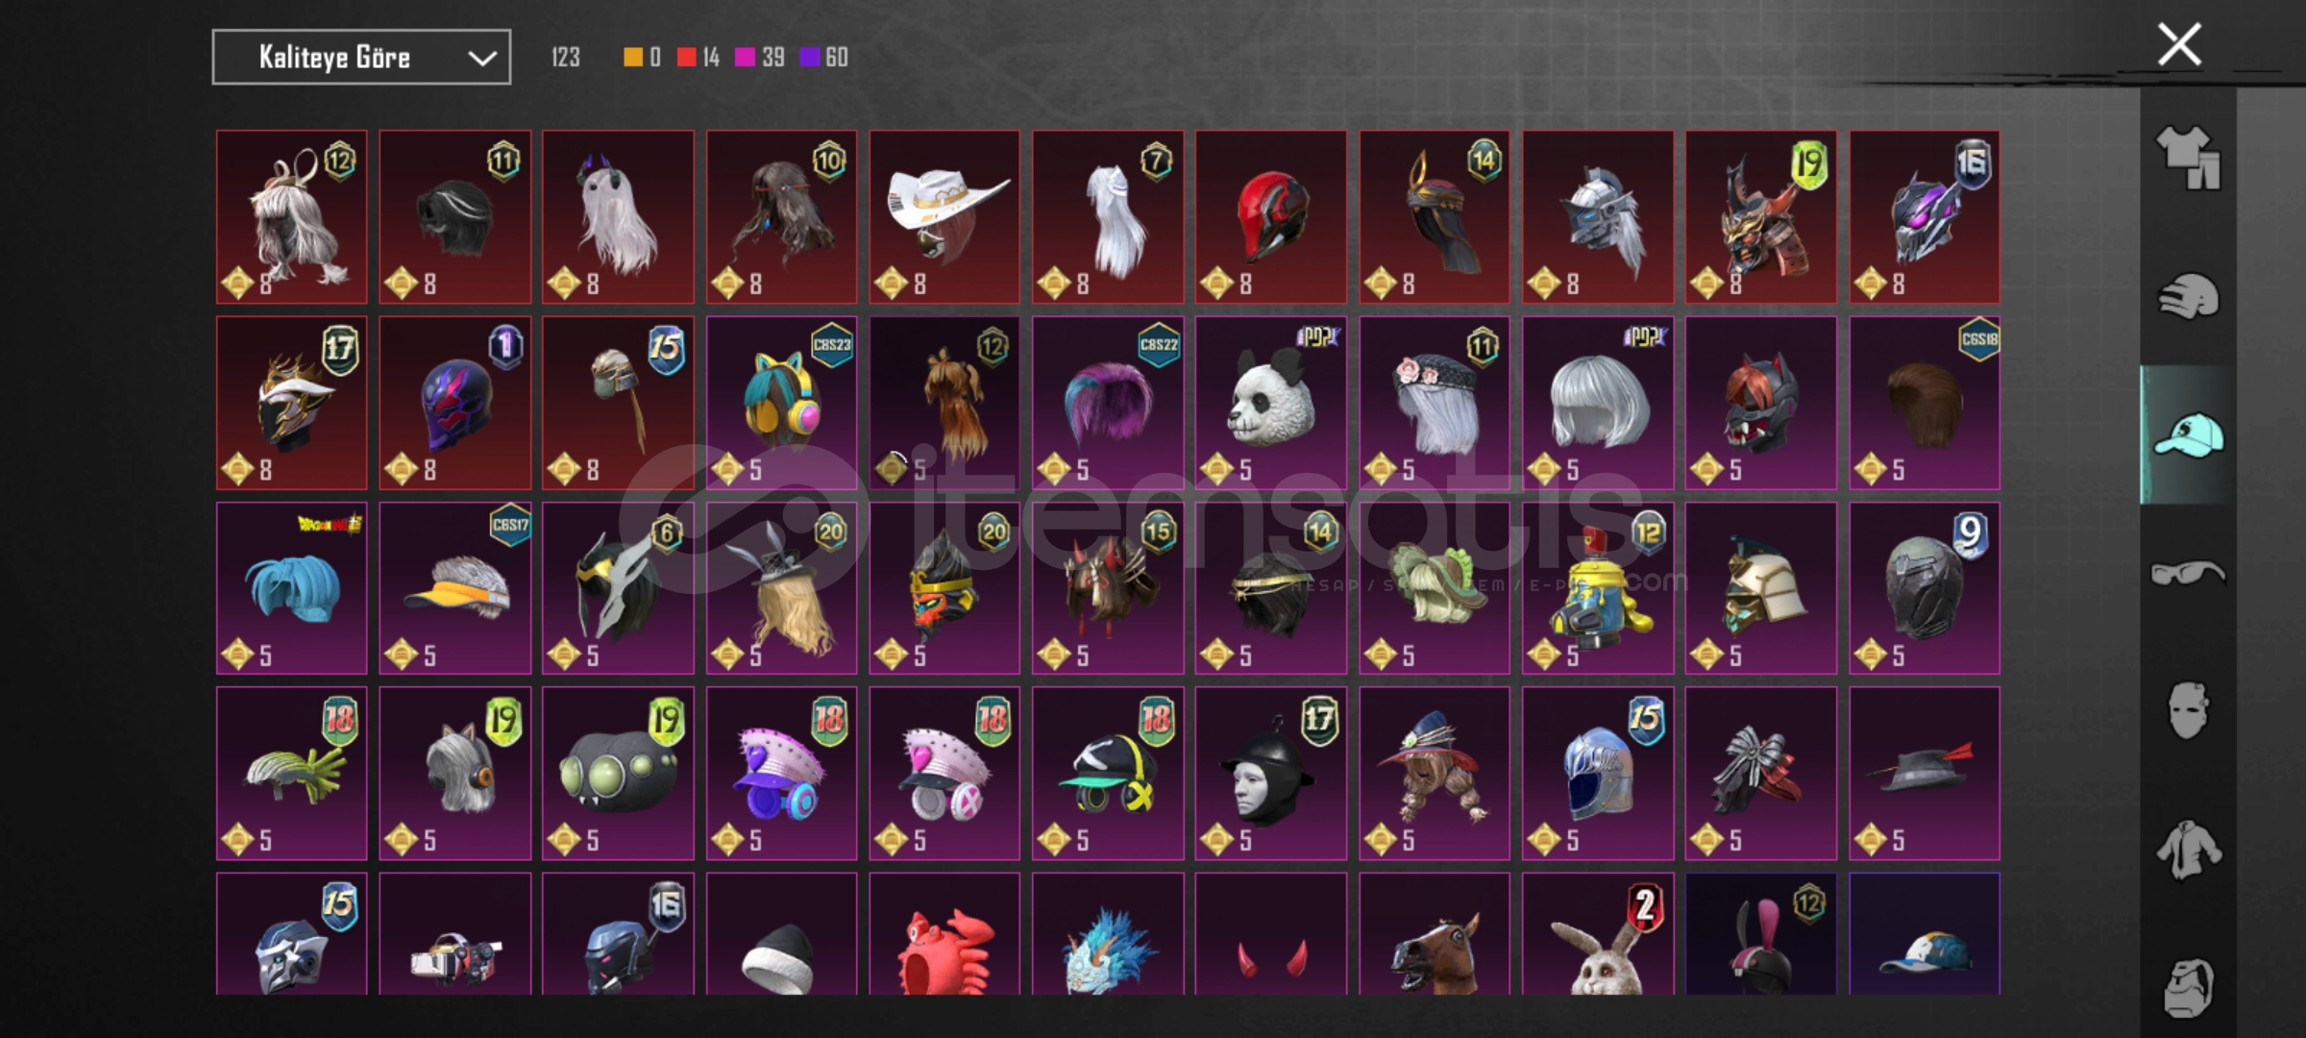Image resolution: width=2306 pixels, height=1038 pixels.
Task: Select the helmet category icon in sidebar
Action: [x=2188, y=296]
